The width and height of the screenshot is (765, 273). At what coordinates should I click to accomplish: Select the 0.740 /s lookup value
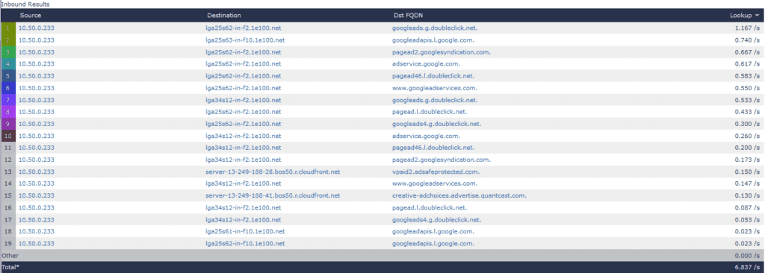click(x=747, y=40)
